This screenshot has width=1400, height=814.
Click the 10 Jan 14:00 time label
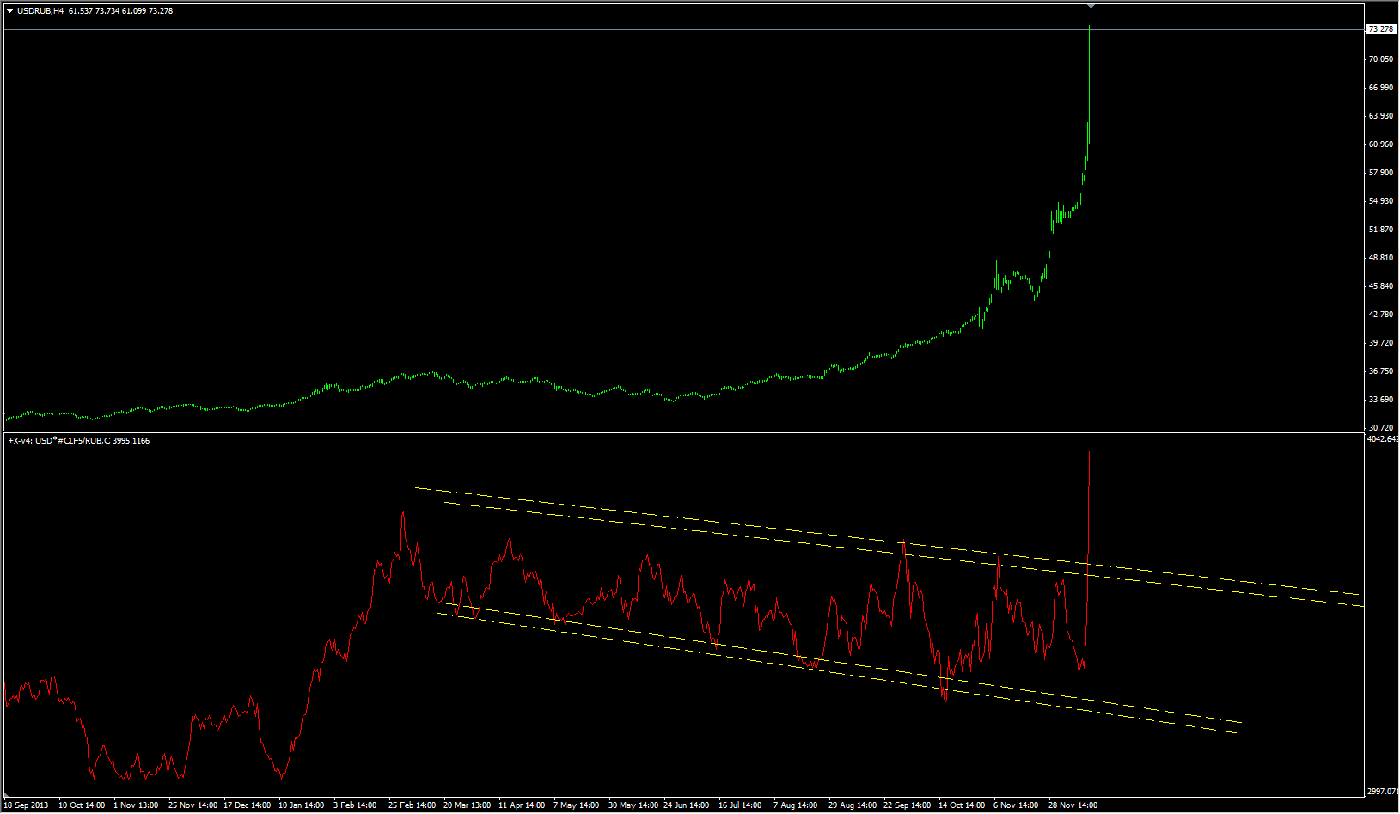click(301, 805)
